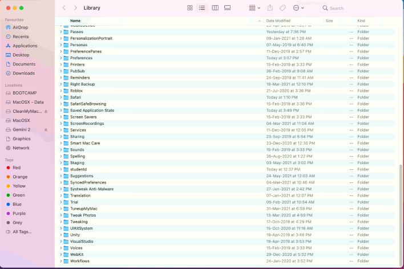Switch to list view
The height and width of the screenshot is (269, 404).
click(x=202, y=8)
